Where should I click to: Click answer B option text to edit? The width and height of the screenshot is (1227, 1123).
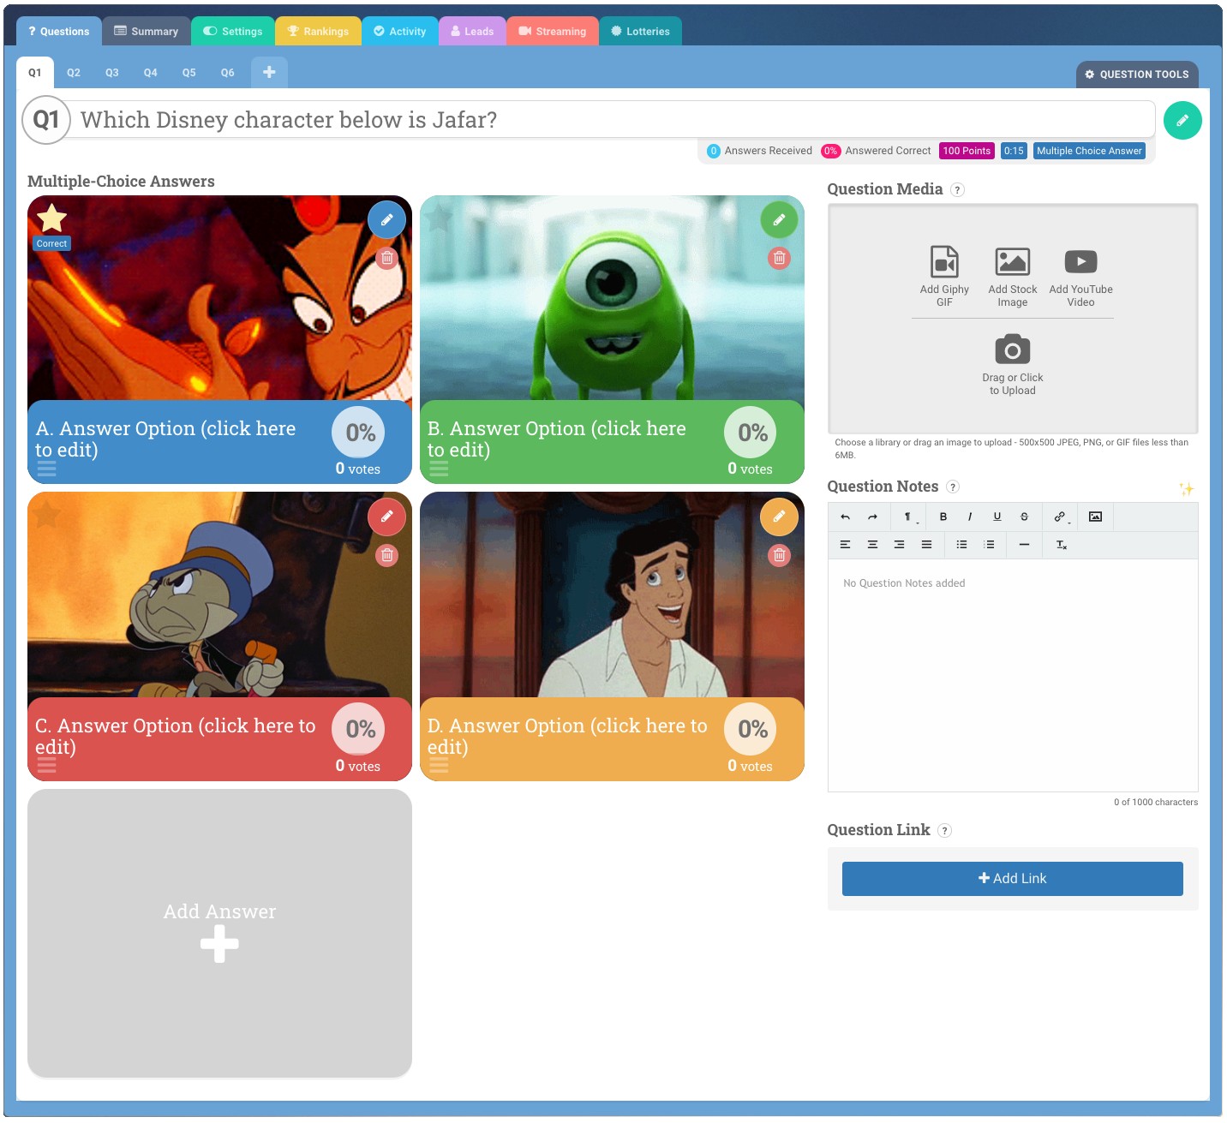pyautogui.click(x=557, y=439)
